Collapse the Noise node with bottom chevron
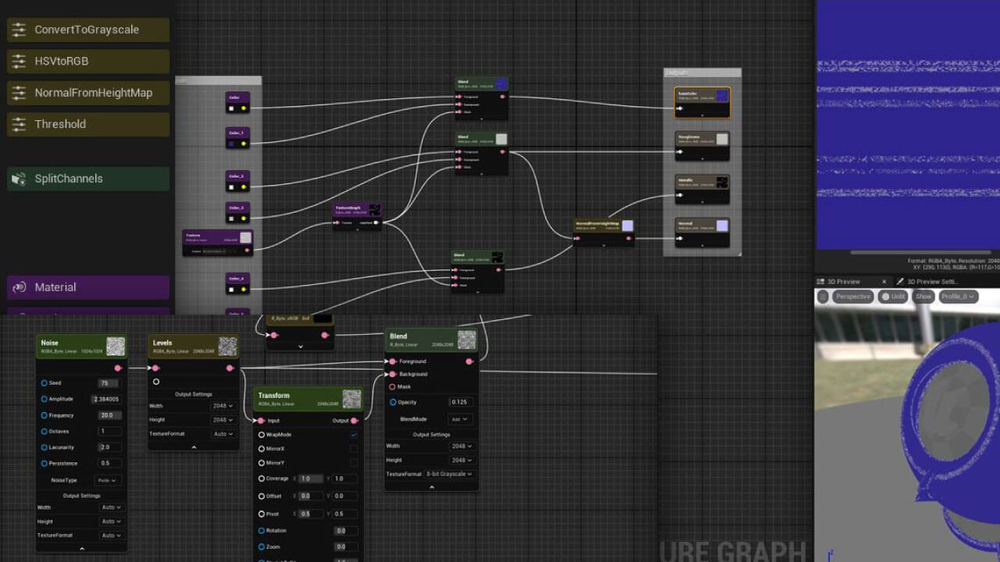 [x=81, y=549]
